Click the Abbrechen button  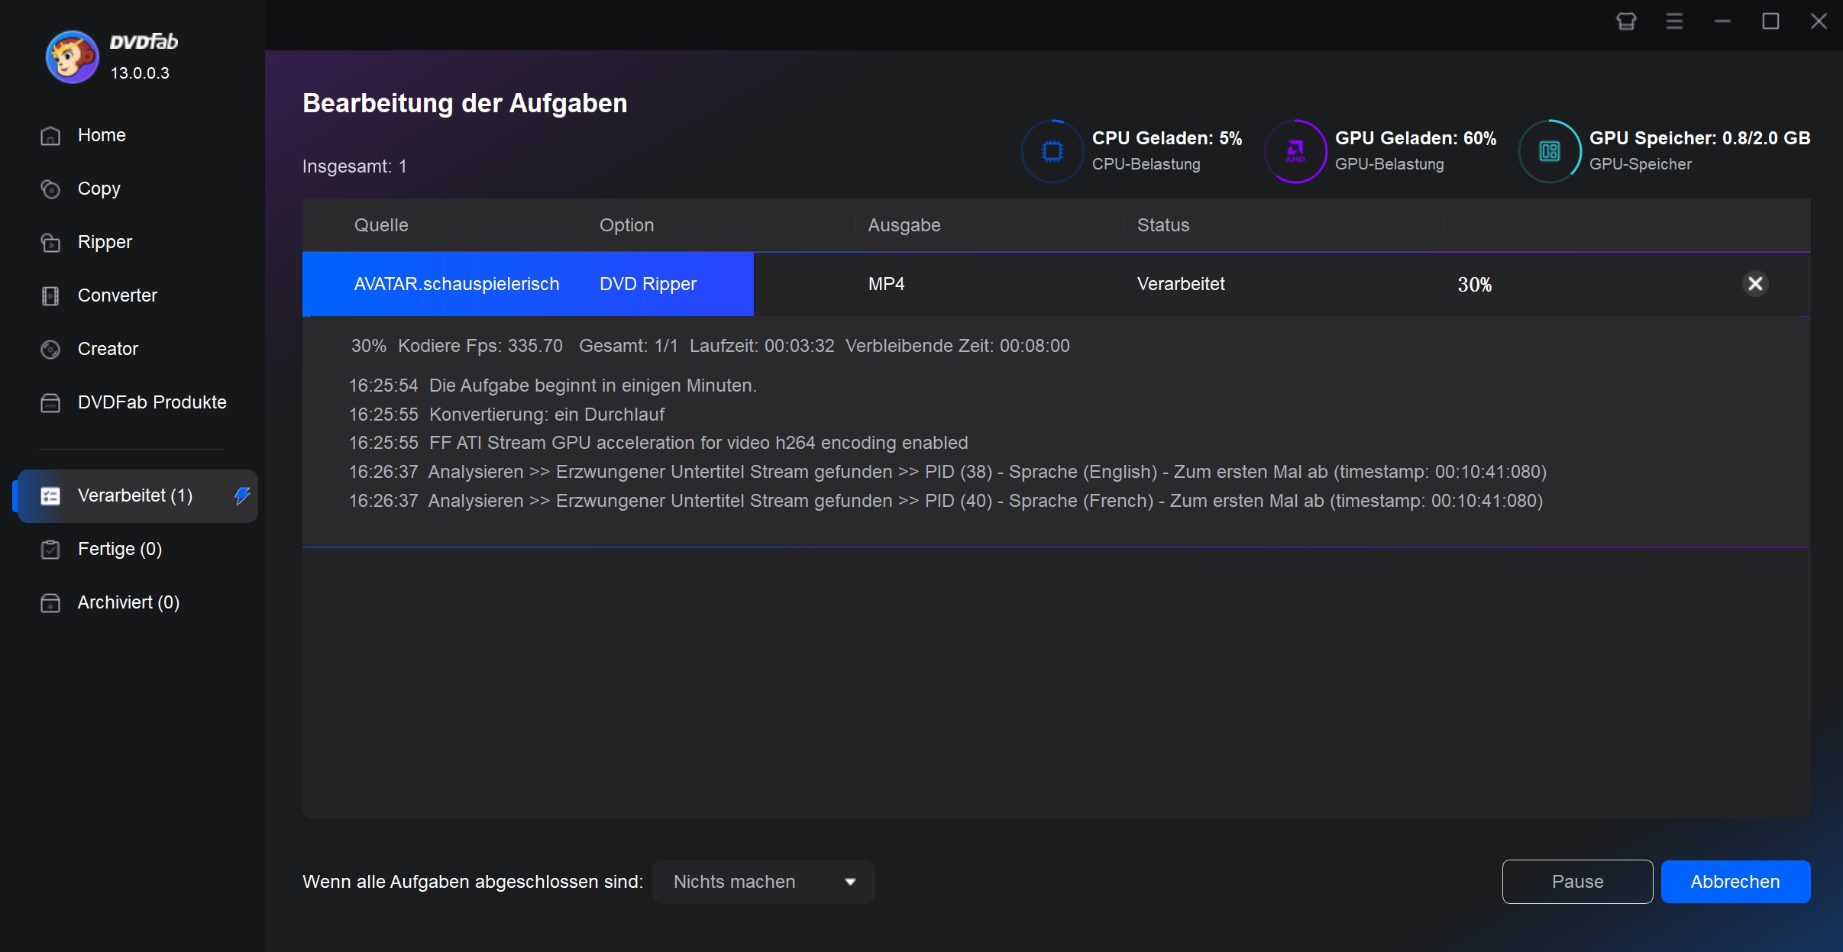(x=1736, y=882)
